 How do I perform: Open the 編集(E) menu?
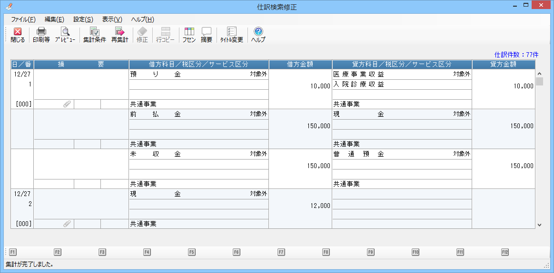pos(54,19)
